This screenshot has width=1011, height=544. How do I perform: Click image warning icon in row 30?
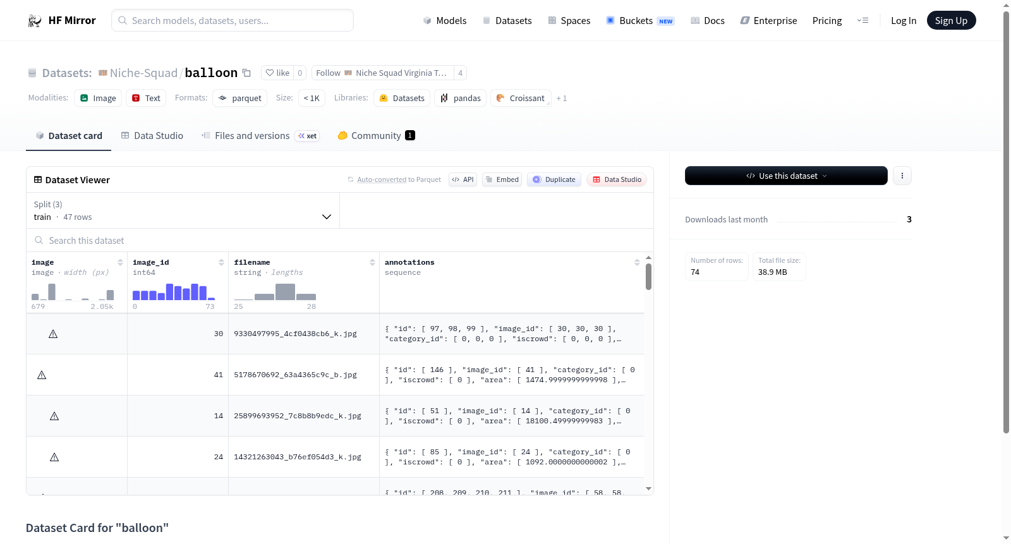[x=53, y=334]
